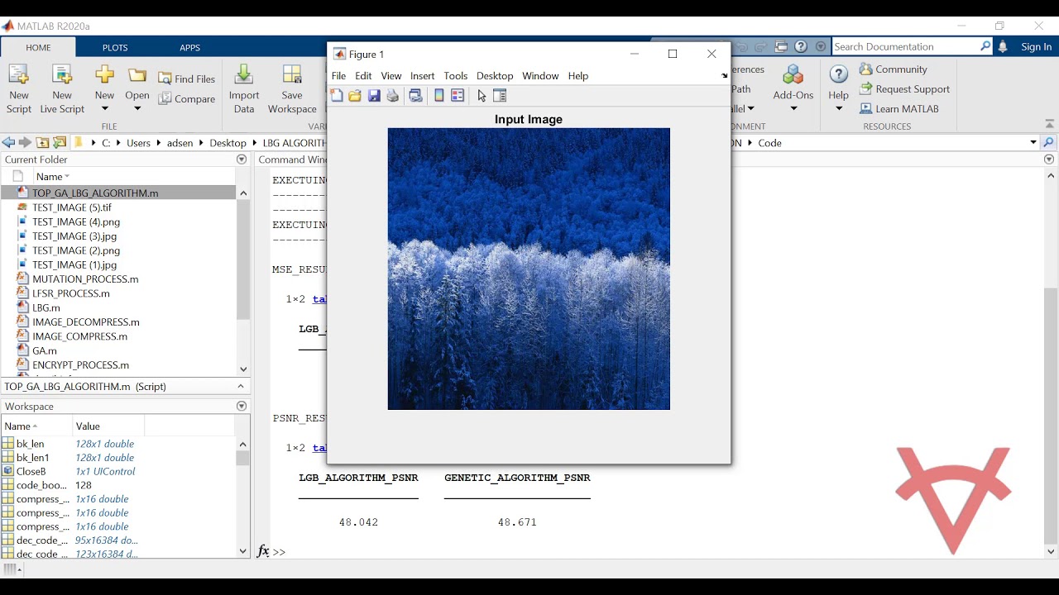Expand the quick access toolbar dropdown
Image resolution: width=1059 pixels, height=595 pixels.
(x=821, y=47)
